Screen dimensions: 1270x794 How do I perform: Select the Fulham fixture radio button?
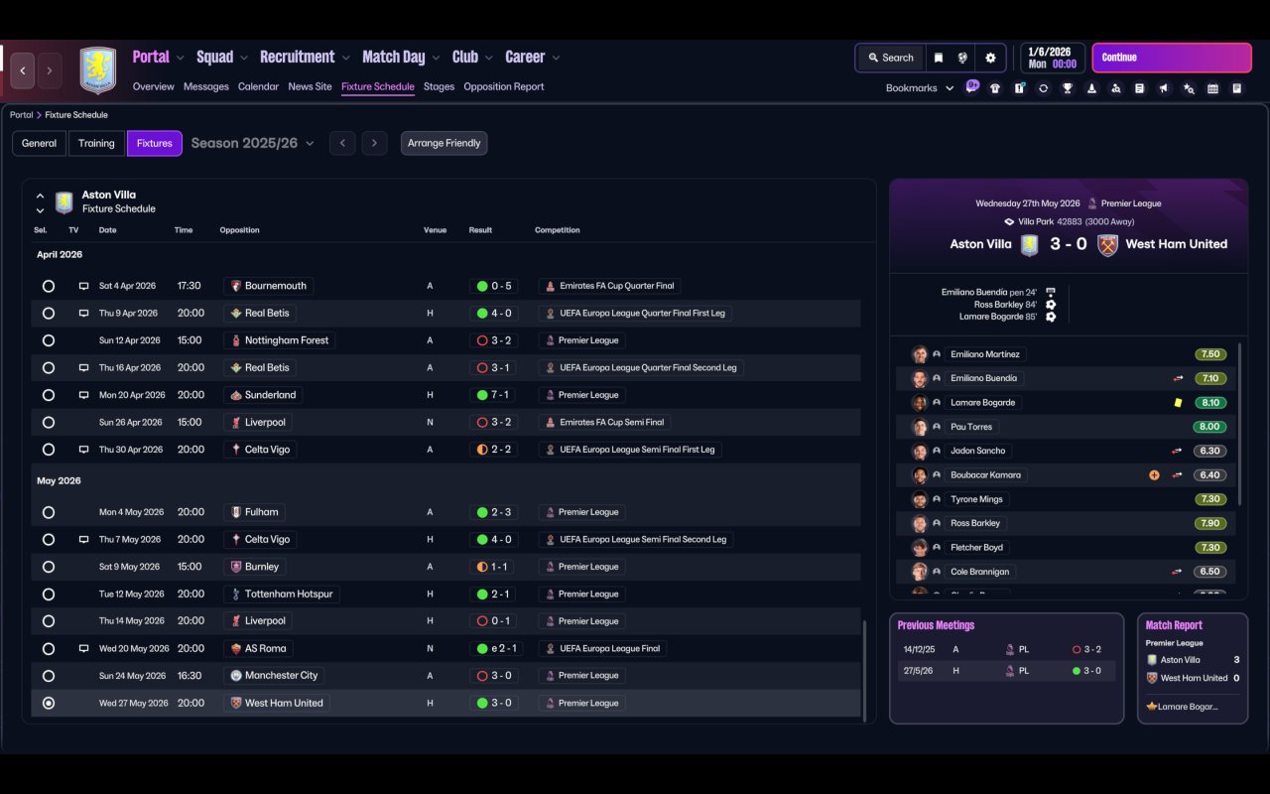pos(49,512)
